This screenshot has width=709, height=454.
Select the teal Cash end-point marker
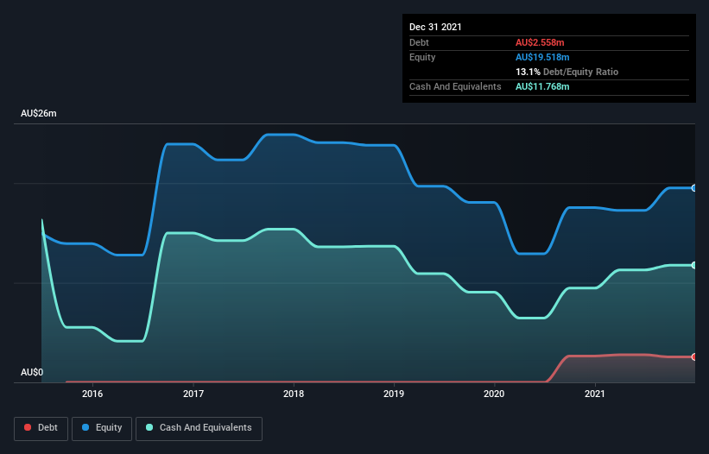(x=694, y=265)
